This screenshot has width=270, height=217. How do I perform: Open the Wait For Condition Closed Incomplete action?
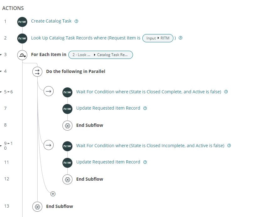click(x=150, y=145)
